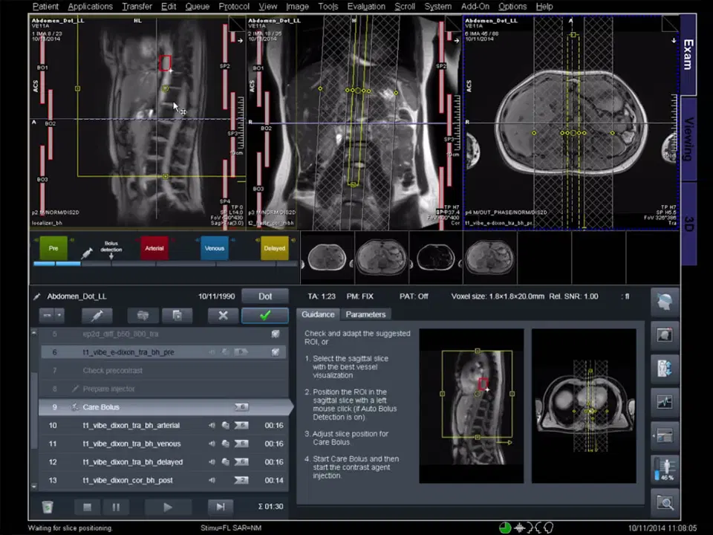
Task: Click the X cancel button in protocol toolbar
Action: point(223,315)
